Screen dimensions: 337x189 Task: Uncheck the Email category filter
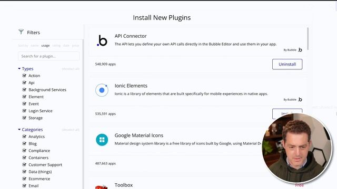click(24, 185)
